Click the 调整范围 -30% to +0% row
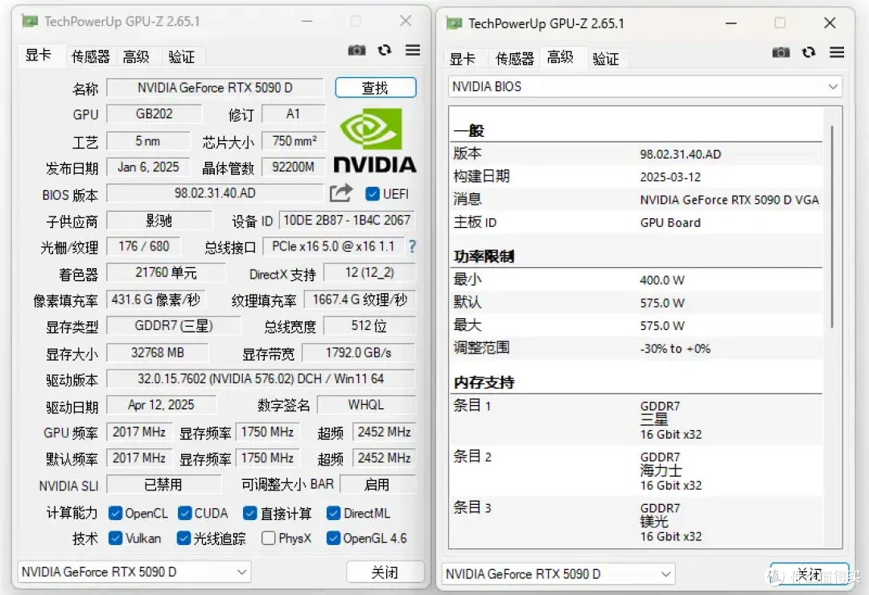Screen dimensions: 869x595 point(636,349)
